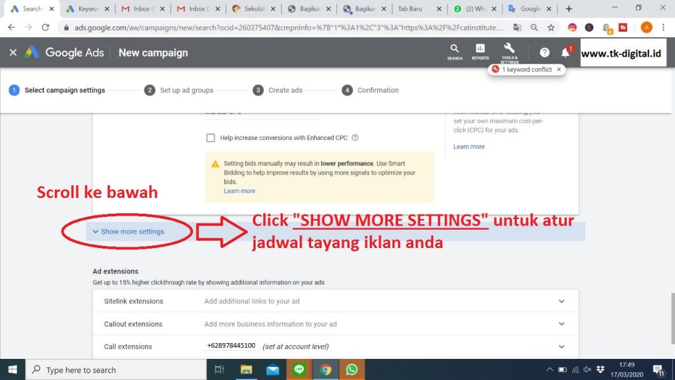Expand the Sitelink extensions row
675x380 pixels.
[561, 301]
